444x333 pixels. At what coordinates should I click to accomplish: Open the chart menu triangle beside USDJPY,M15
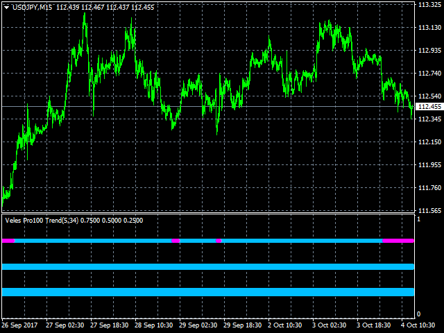click(6, 6)
